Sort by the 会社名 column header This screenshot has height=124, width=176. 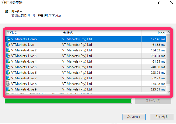[101, 33]
